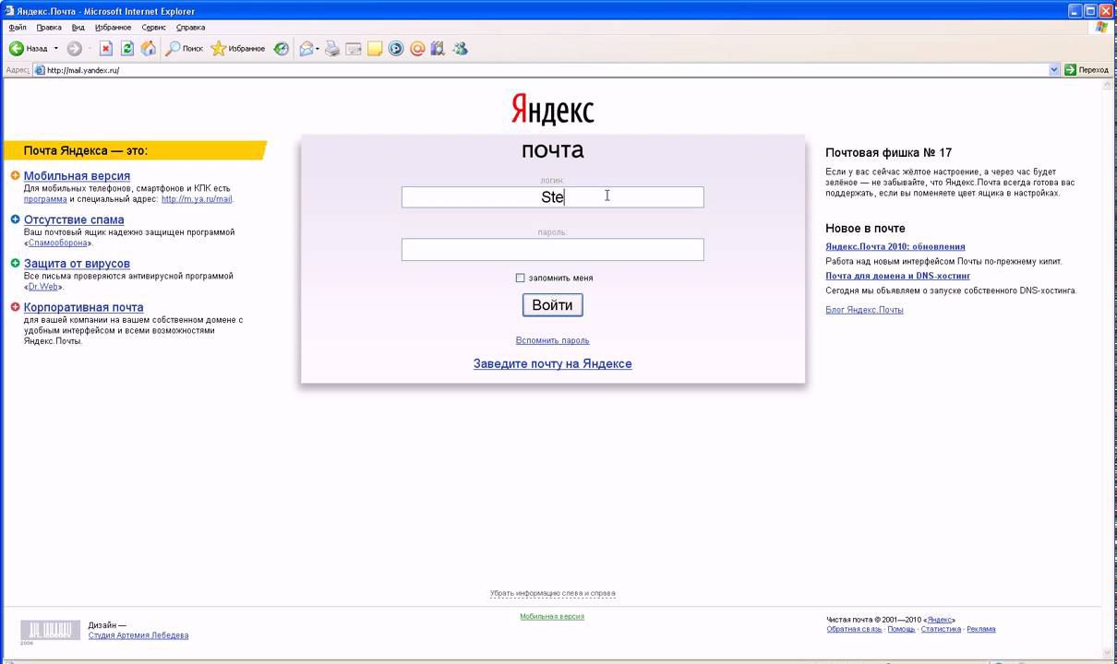Click green plus icon beside Защита от вирусов
This screenshot has height=664, width=1117.
(16, 263)
